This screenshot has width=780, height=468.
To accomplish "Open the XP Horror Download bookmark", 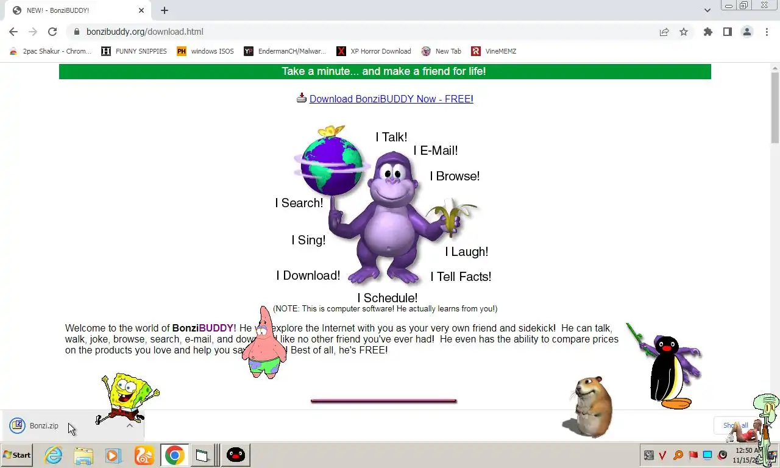I will pyautogui.click(x=374, y=51).
